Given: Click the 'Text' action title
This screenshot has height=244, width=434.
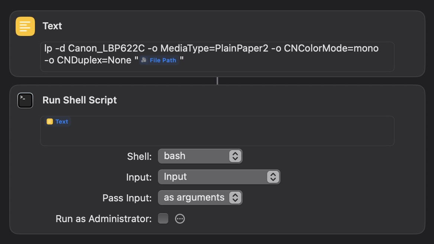Looking at the screenshot, I should click(x=52, y=26).
